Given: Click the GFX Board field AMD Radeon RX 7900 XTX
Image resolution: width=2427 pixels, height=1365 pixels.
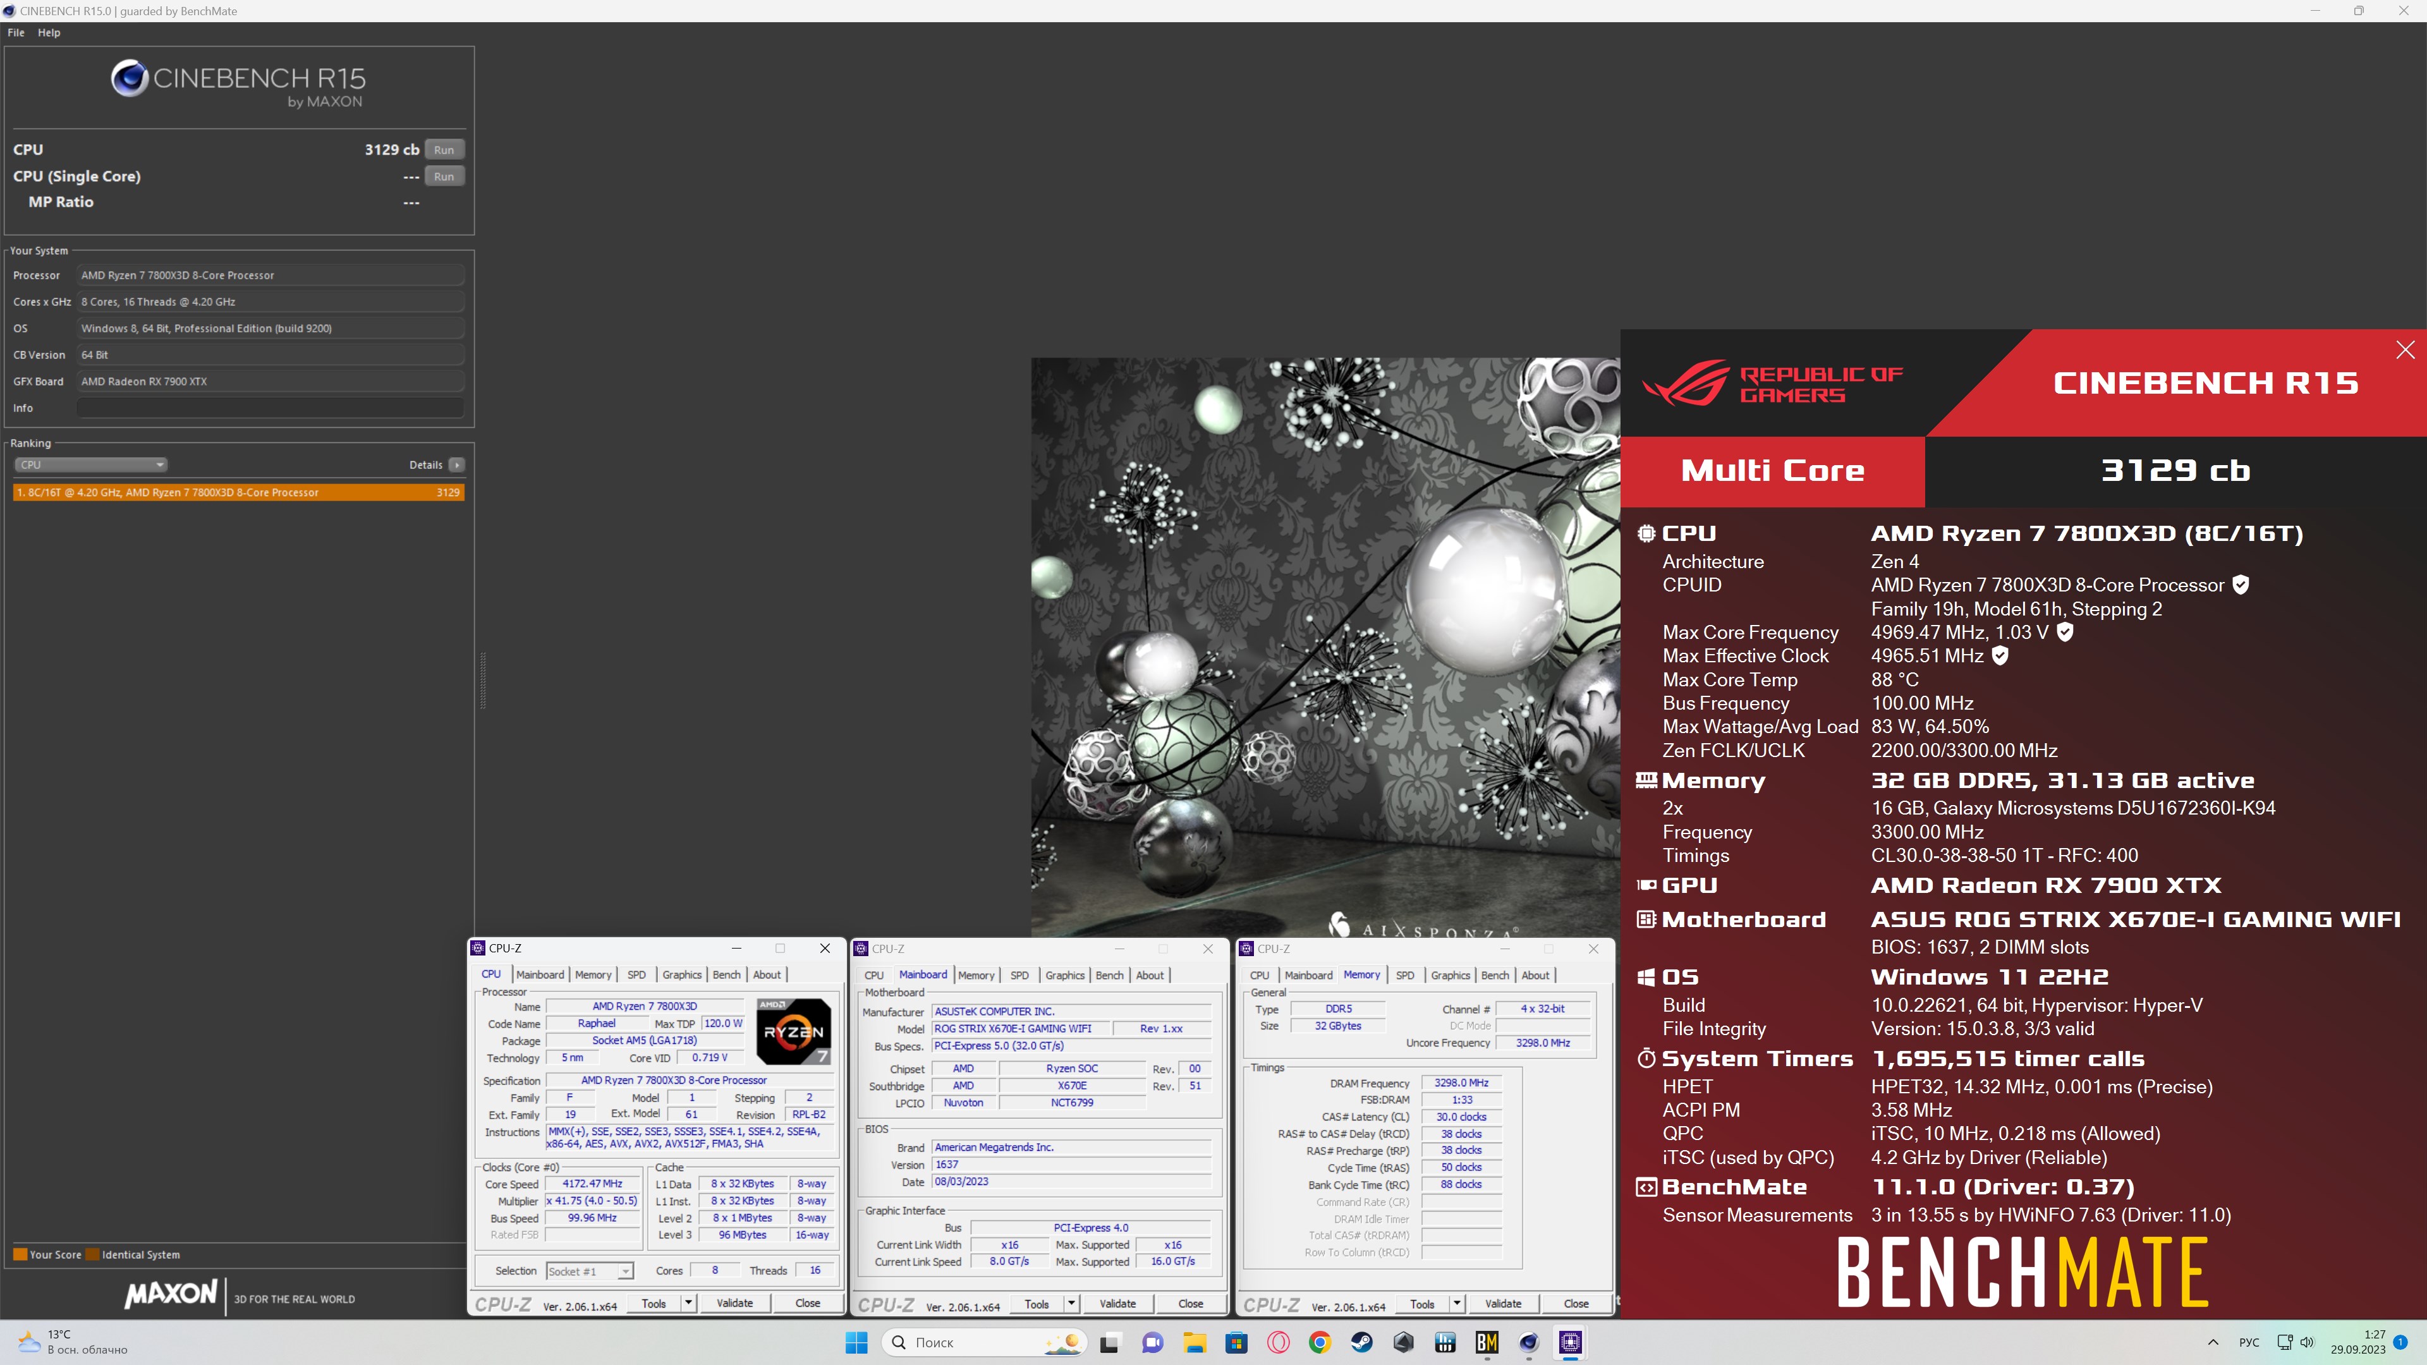Looking at the screenshot, I should [271, 382].
